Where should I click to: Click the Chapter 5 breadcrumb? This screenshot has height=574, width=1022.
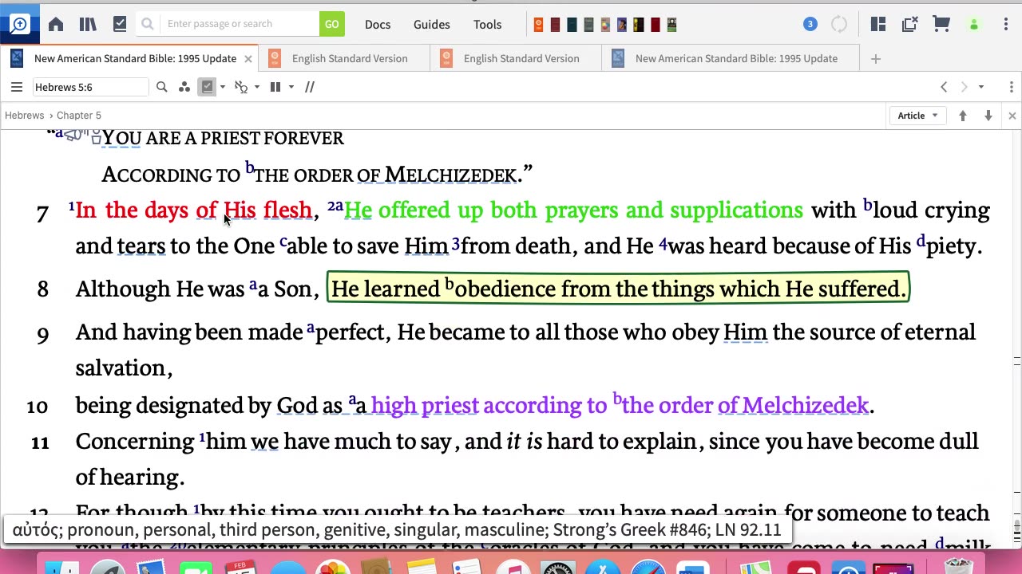pos(79,116)
